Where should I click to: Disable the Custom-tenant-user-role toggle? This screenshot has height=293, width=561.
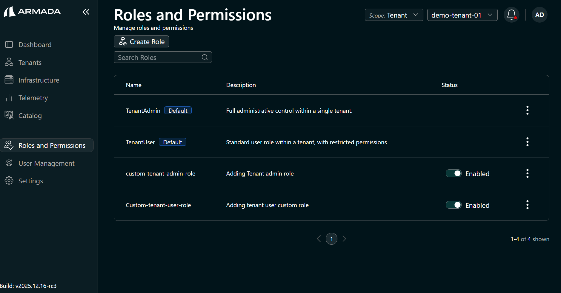click(x=454, y=205)
